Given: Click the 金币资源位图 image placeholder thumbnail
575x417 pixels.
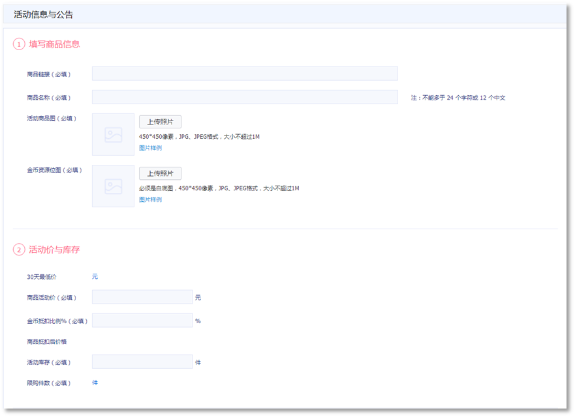Looking at the screenshot, I should 113,186.
